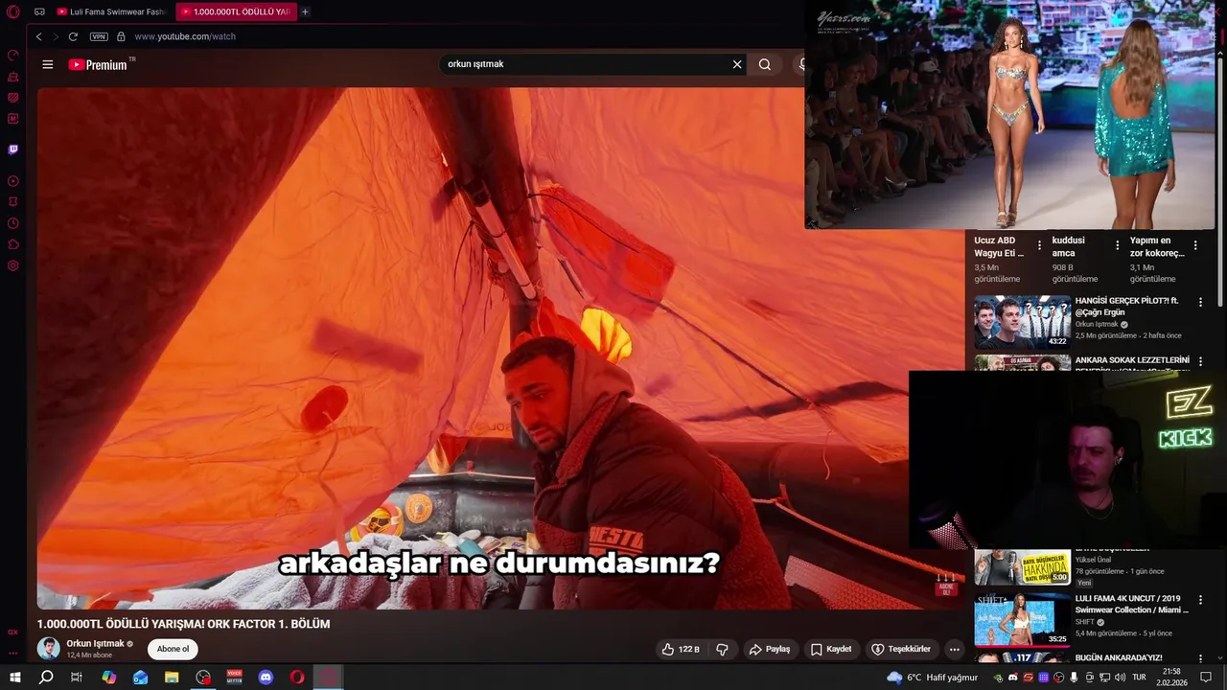Run search with the magnifier button

click(x=764, y=64)
